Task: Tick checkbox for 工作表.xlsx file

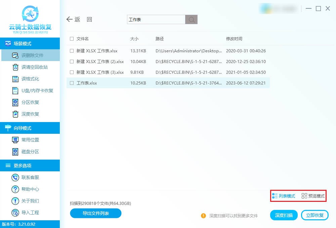Action: pos(72,83)
